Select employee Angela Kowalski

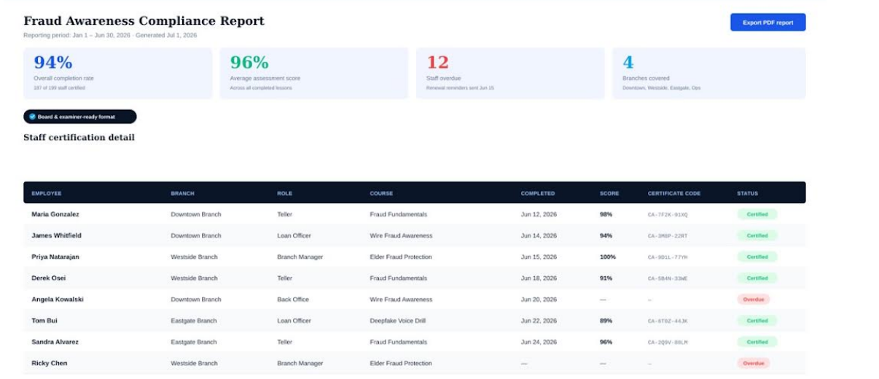[58, 299]
